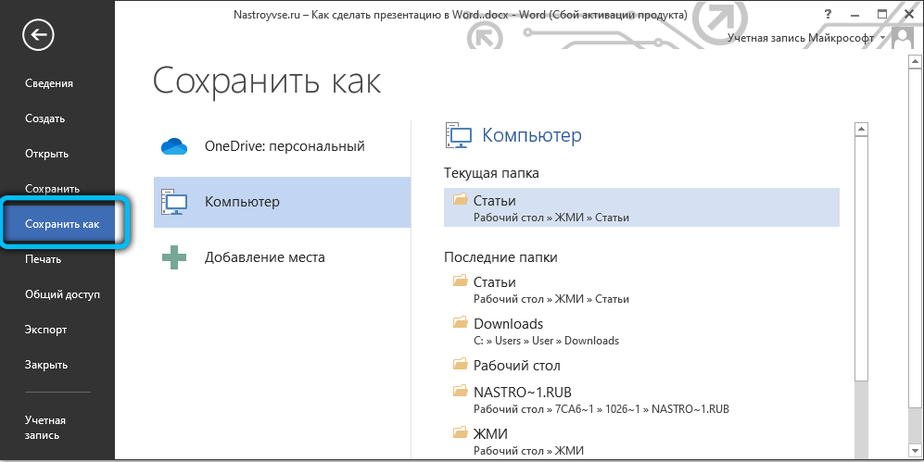Open the Downloads folder icon
Viewport: 924px width, 462px height.
[x=460, y=323]
